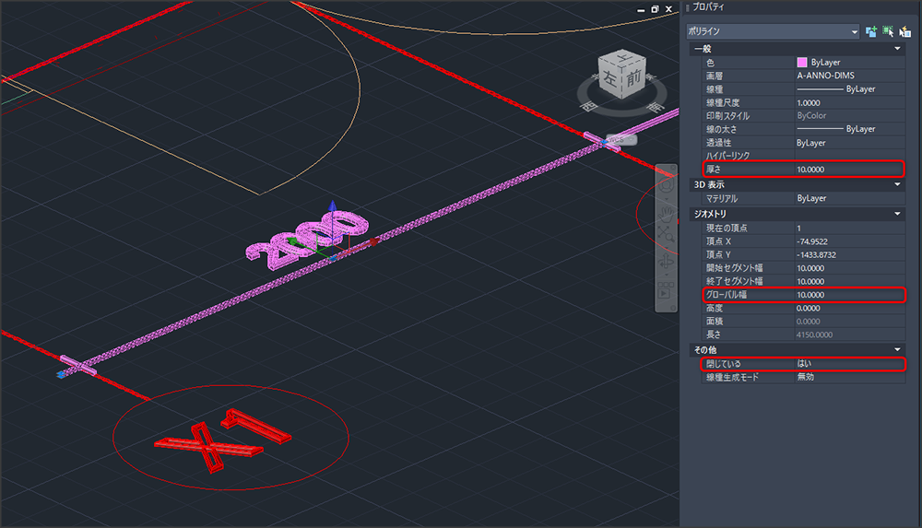Image resolution: width=922 pixels, height=528 pixels.
Task: Click the blue Z-axis arrow of the gizmo
Action: pos(333,207)
